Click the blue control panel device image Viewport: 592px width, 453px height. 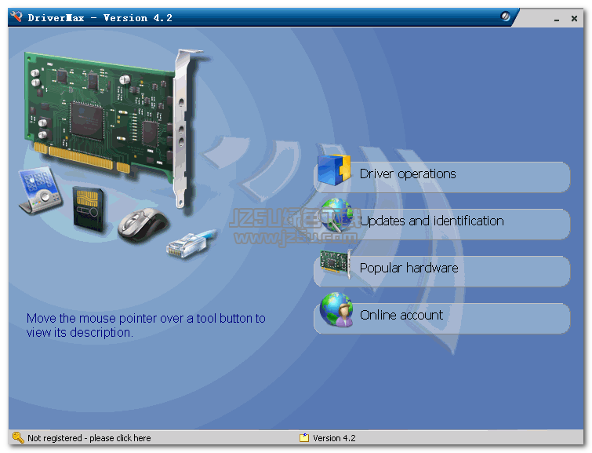(x=40, y=190)
